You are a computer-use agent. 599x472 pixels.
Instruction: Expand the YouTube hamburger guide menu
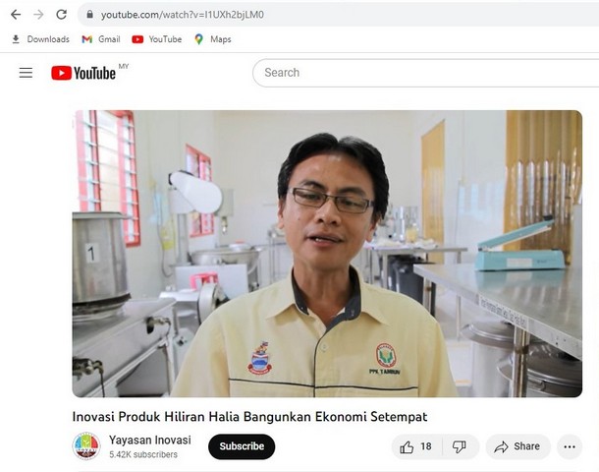coord(26,73)
